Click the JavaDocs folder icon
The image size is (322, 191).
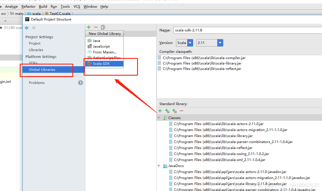165,166
